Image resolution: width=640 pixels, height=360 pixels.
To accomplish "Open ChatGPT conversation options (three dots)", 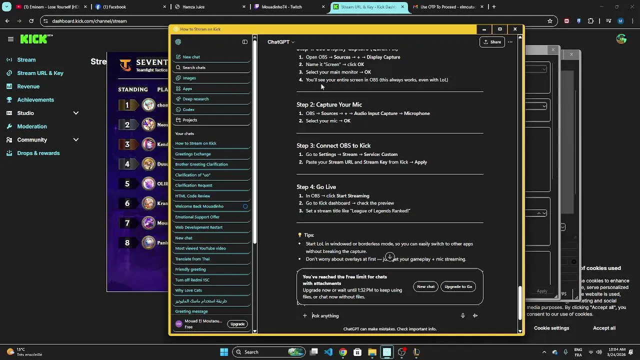I will pos(510,42).
